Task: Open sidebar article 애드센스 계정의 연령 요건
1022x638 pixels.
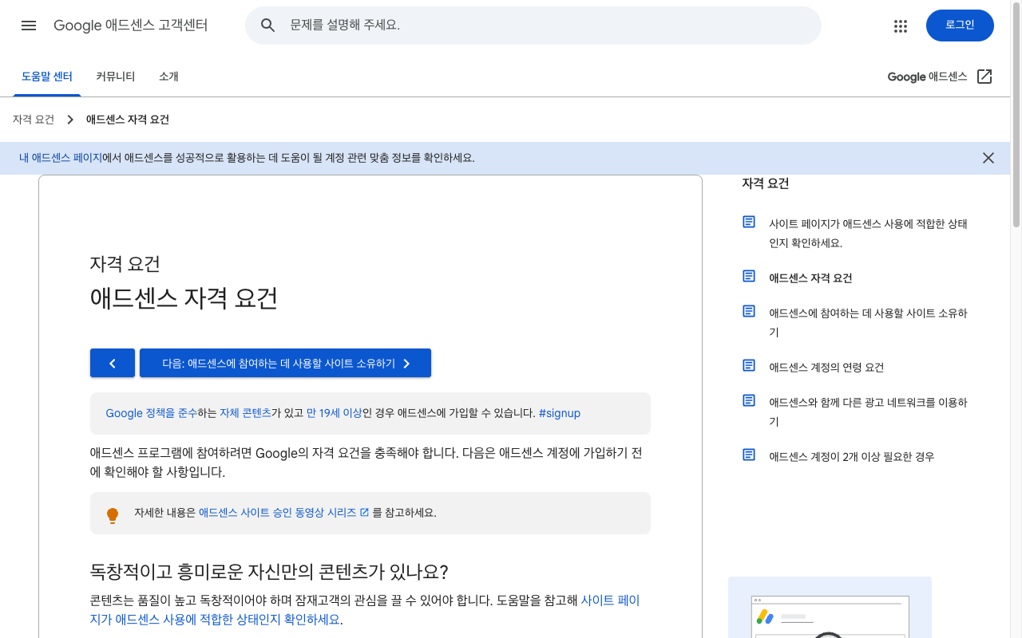Action: [826, 368]
